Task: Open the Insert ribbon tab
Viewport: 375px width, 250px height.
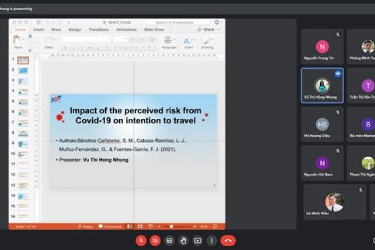Action: point(39,29)
